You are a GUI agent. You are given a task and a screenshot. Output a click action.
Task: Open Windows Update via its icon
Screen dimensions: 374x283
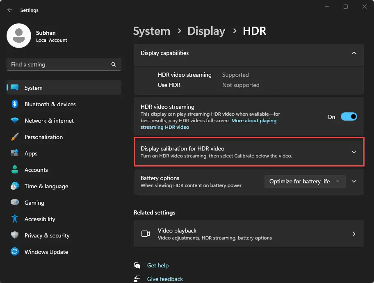(15, 252)
